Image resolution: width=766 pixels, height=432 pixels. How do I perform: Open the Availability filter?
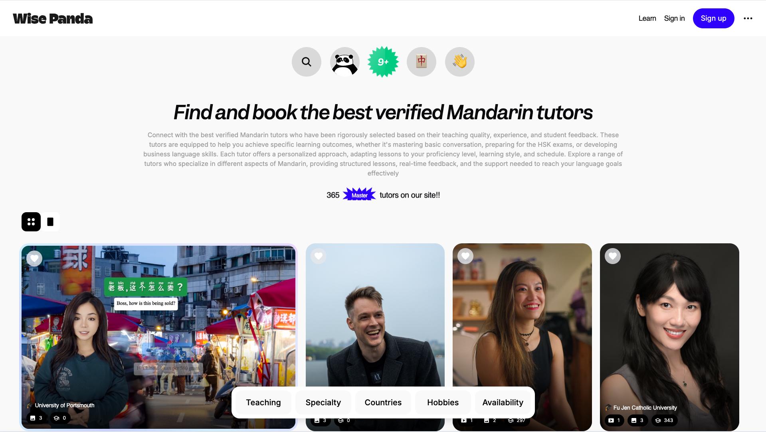503,402
